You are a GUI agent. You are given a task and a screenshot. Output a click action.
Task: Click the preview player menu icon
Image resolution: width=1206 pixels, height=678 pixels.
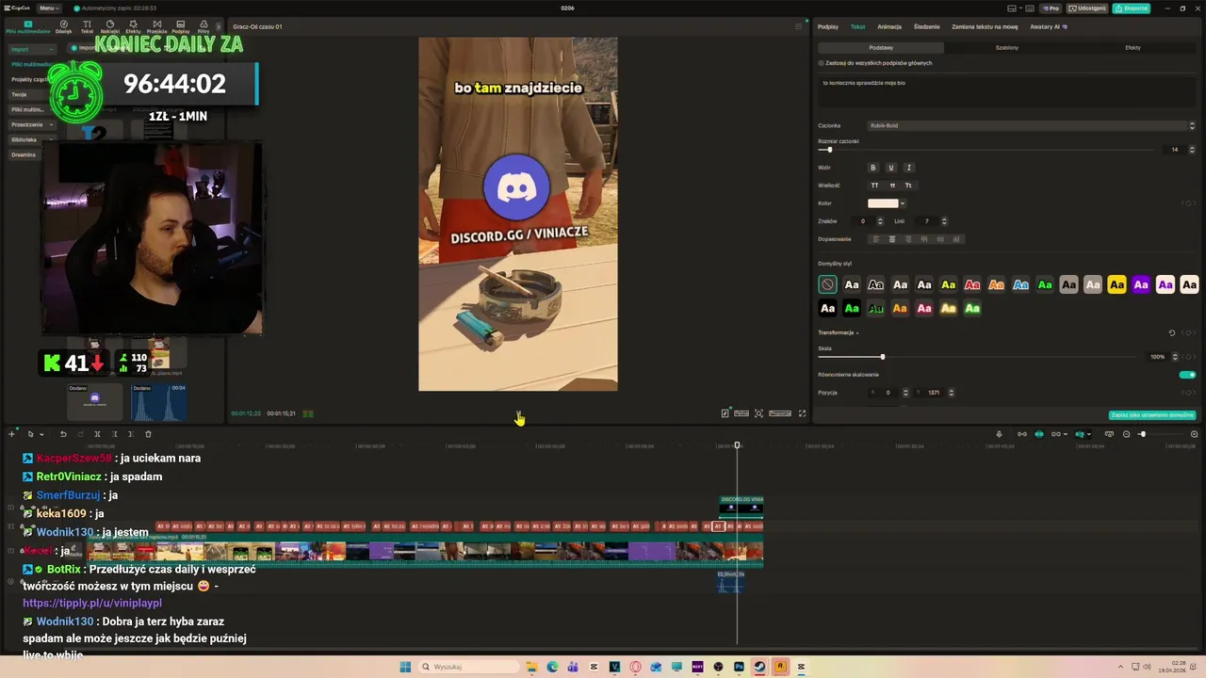point(799,26)
